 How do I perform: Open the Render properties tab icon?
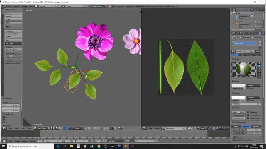[x=238, y=33]
